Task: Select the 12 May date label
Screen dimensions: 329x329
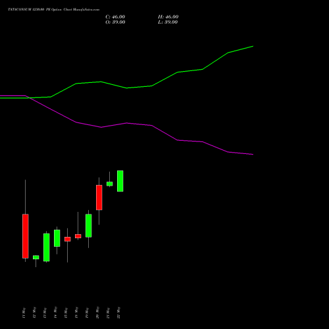Action: (34, 313)
